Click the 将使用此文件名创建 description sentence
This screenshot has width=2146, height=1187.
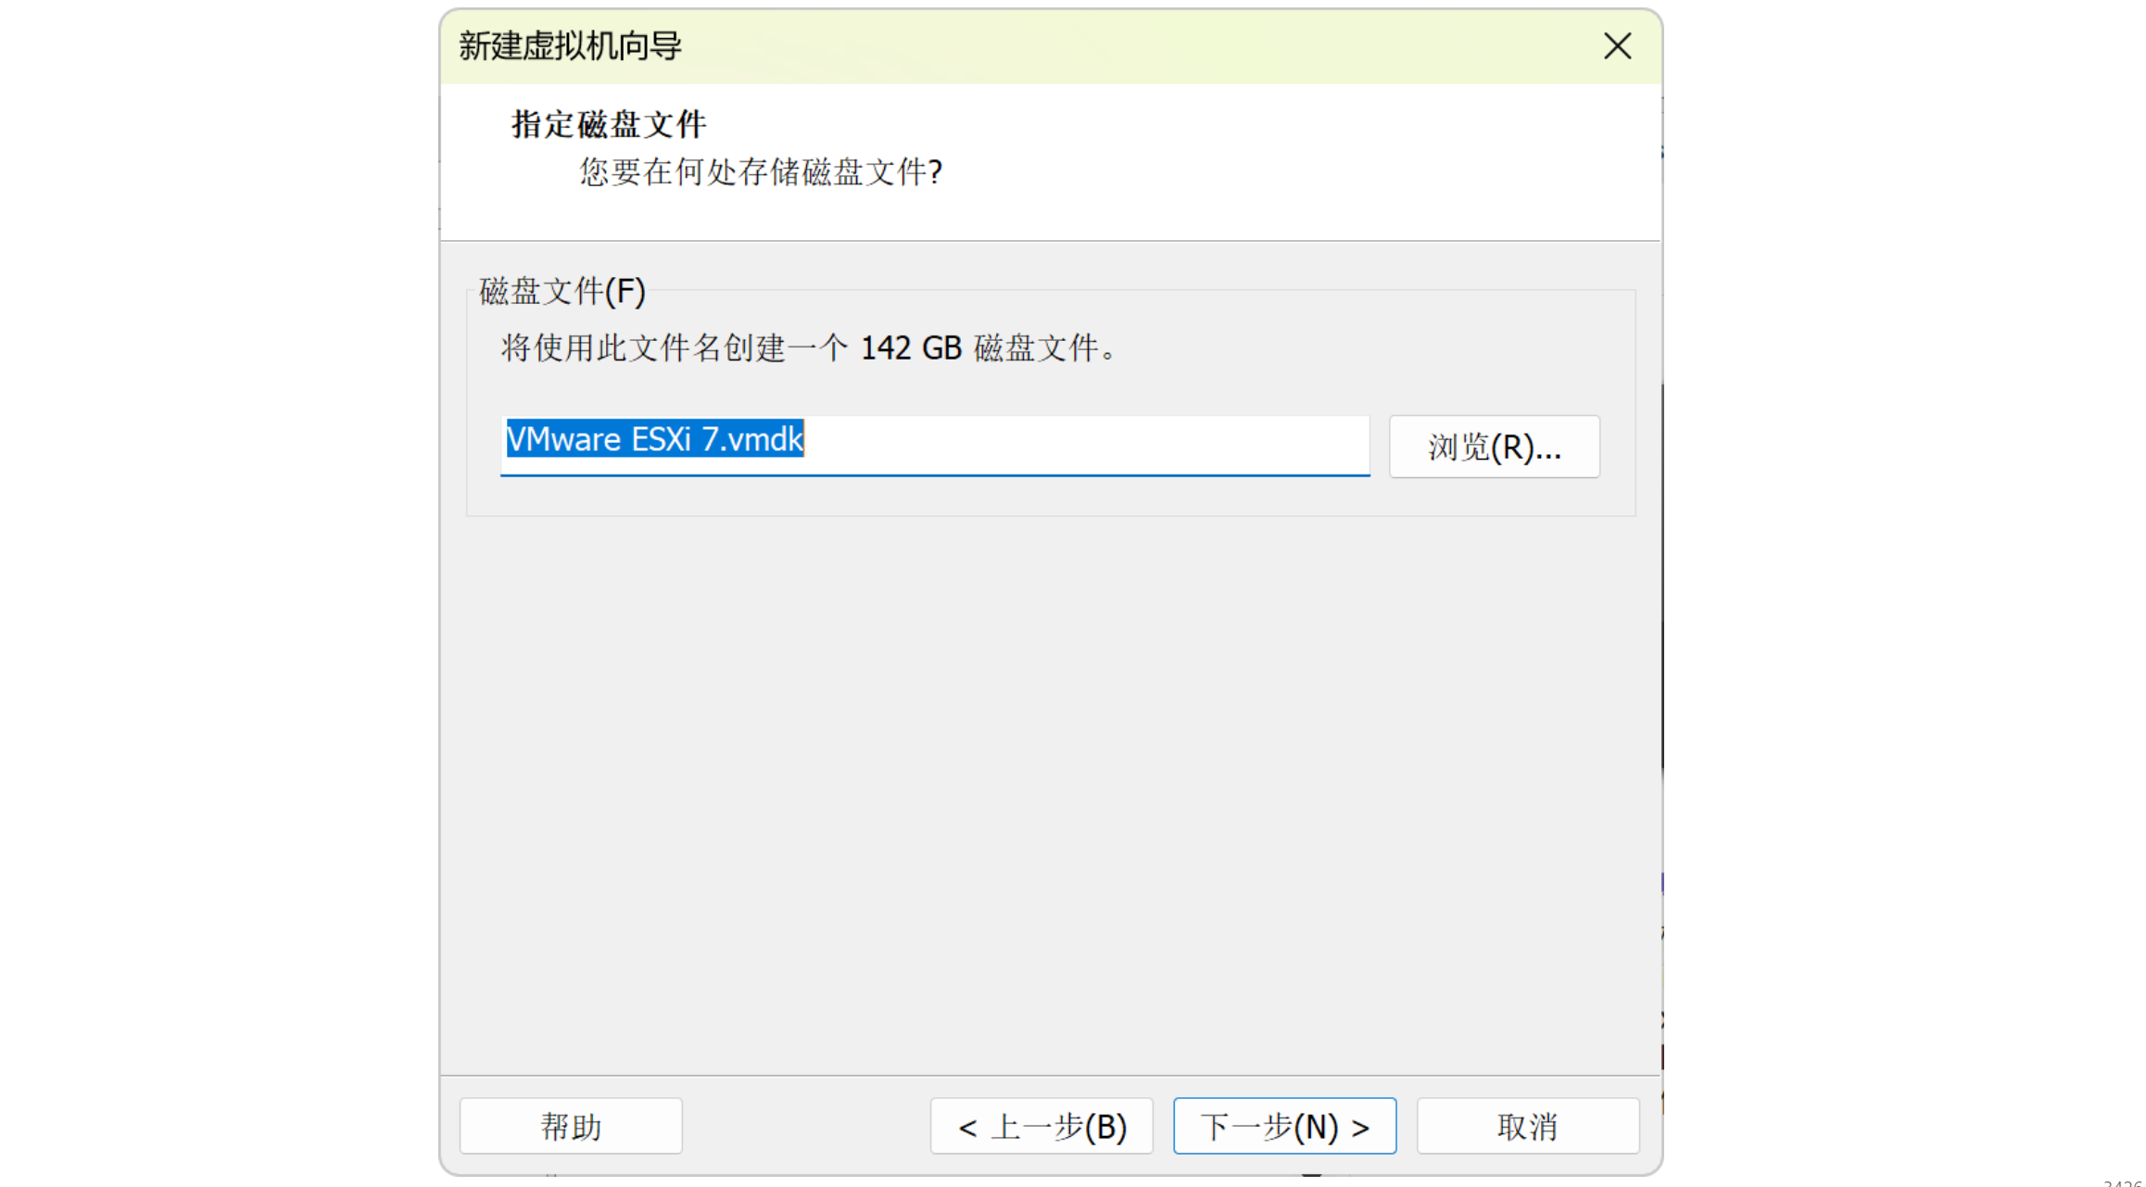pos(675,348)
